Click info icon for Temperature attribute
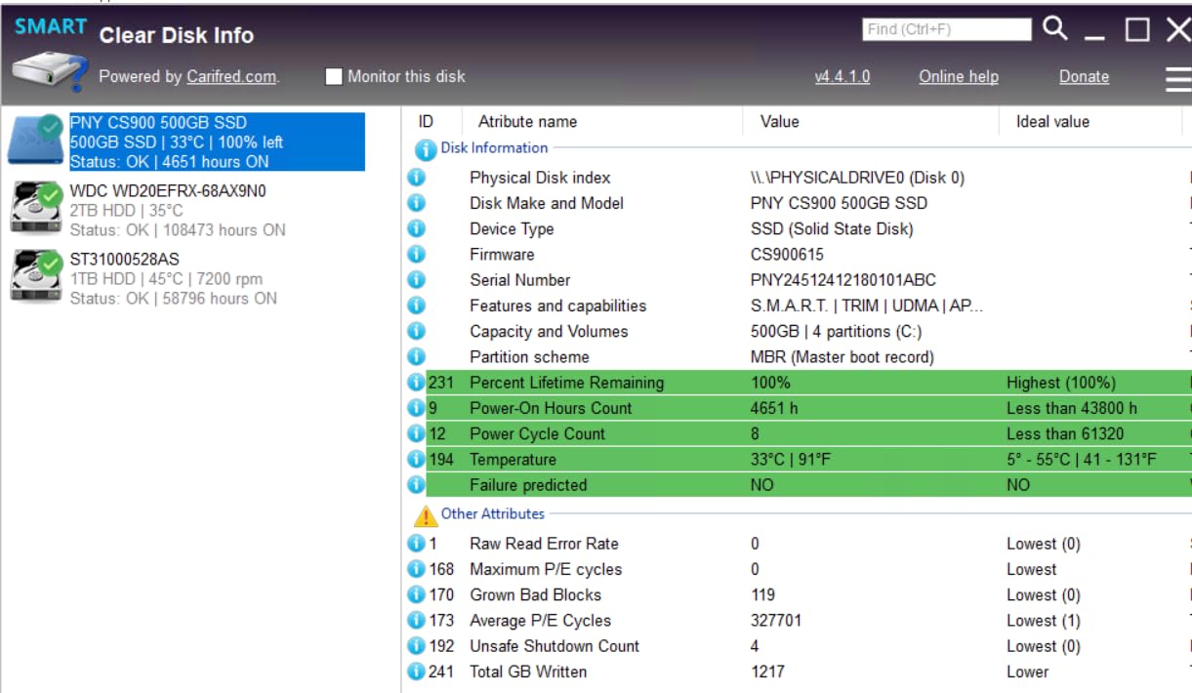Screen dimensions: 1192x693 pos(416,459)
